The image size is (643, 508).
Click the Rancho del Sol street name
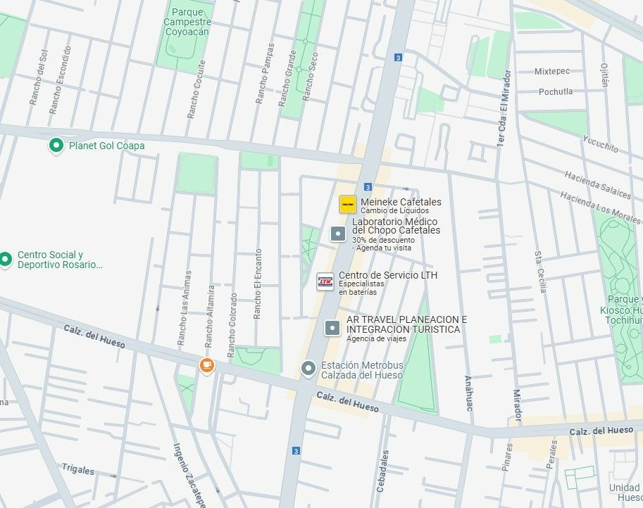click(39, 77)
